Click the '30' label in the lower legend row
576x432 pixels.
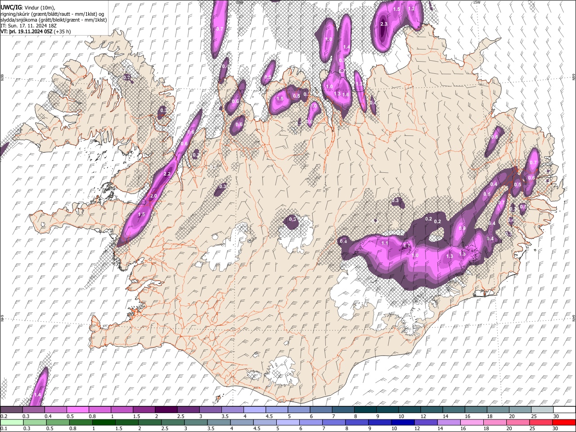(554, 428)
